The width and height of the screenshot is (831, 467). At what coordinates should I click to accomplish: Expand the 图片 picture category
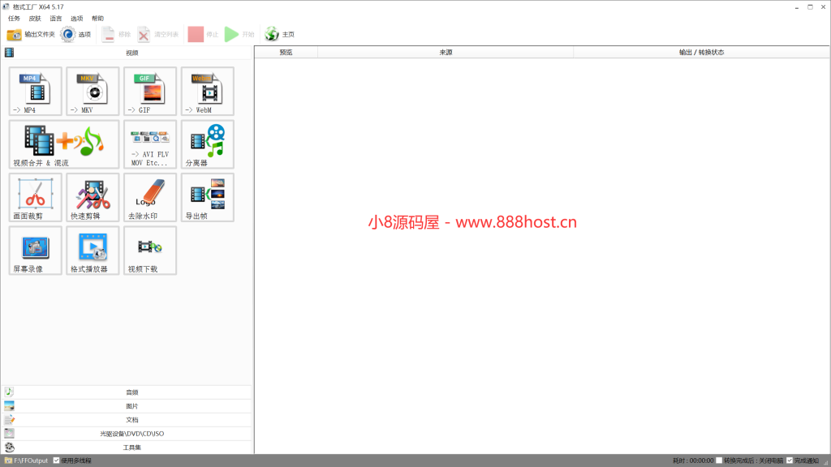coord(127,406)
